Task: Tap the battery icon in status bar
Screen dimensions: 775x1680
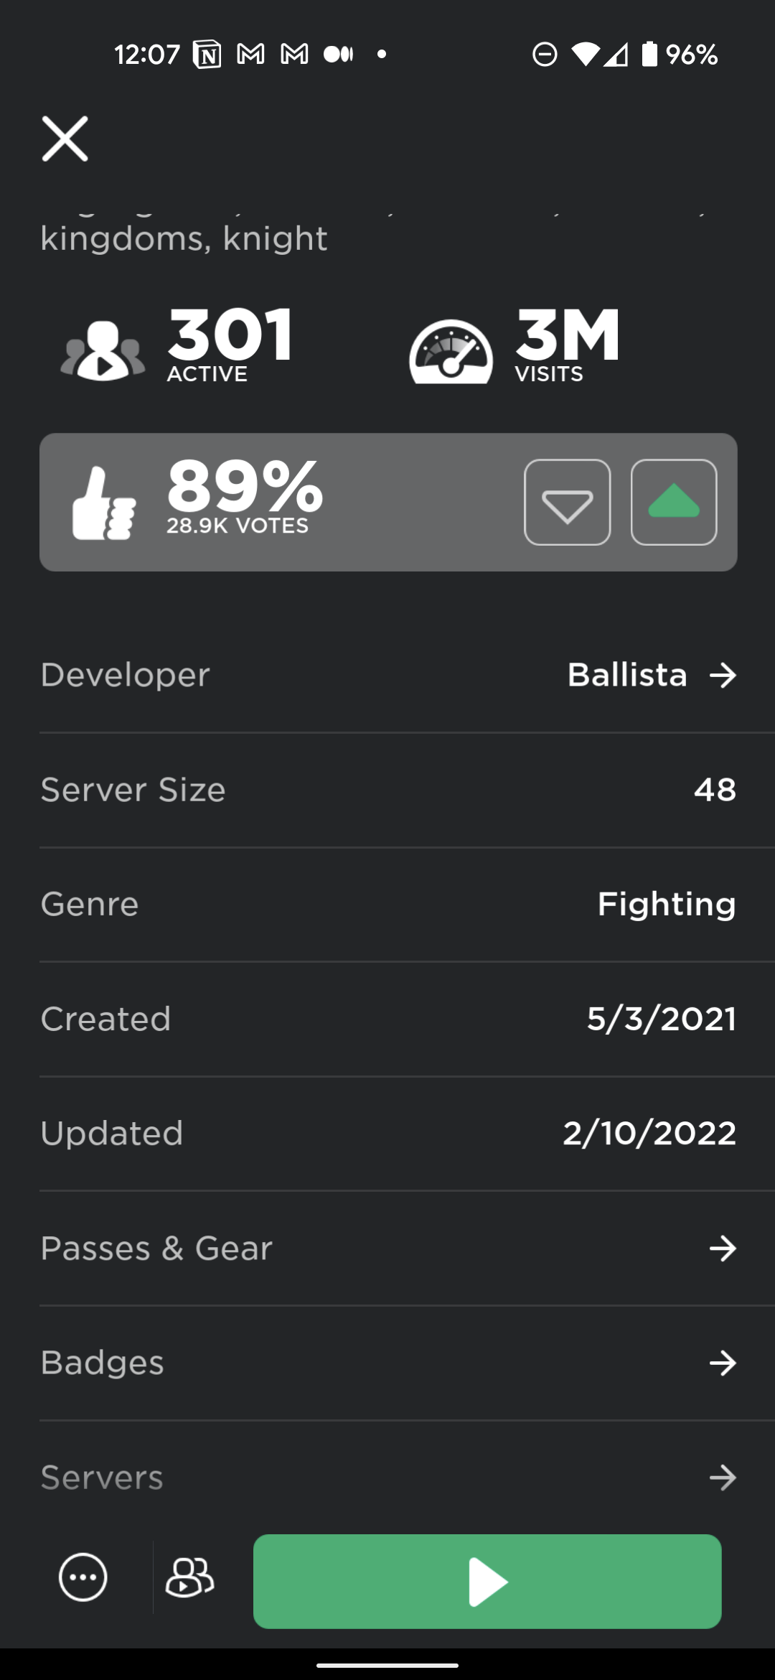Action: [649, 54]
